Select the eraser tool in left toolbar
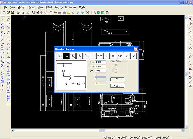Image resolution: width=193 pixels, height=139 pixels. [8, 20]
